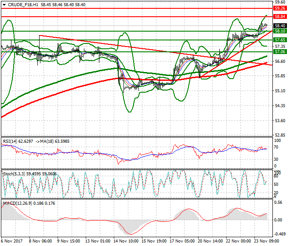This screenshot has width=290, height=246.
Task: Select the red 59.26 price level tag
Action: coord(280,8)
